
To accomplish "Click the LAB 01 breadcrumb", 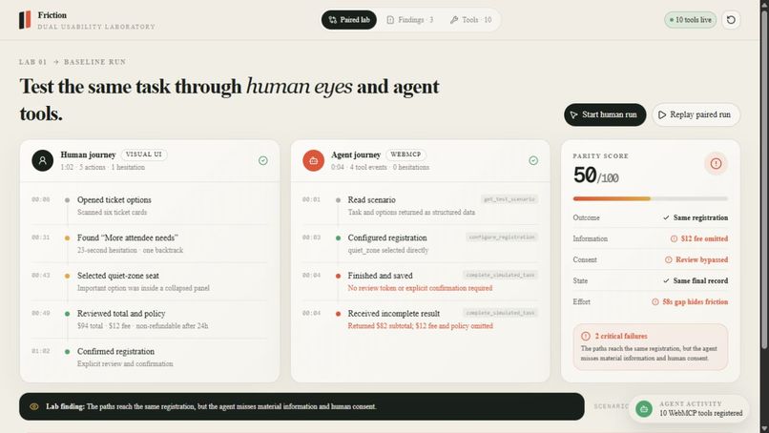I will tap(32, 62).
